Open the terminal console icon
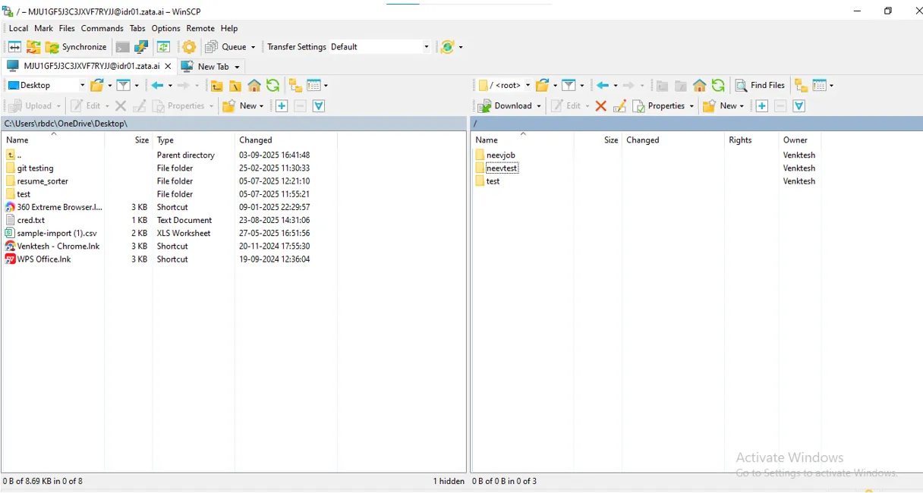This screenshot has width=923, height=493. tap(122, 47)
